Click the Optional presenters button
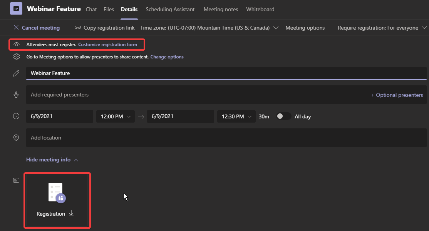429x231 pixels. (x=397, y=95)
